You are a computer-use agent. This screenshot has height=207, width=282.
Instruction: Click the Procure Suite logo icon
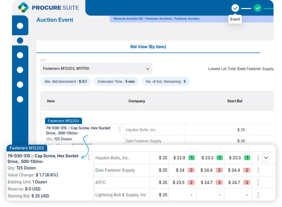click(x=23, y=8)
